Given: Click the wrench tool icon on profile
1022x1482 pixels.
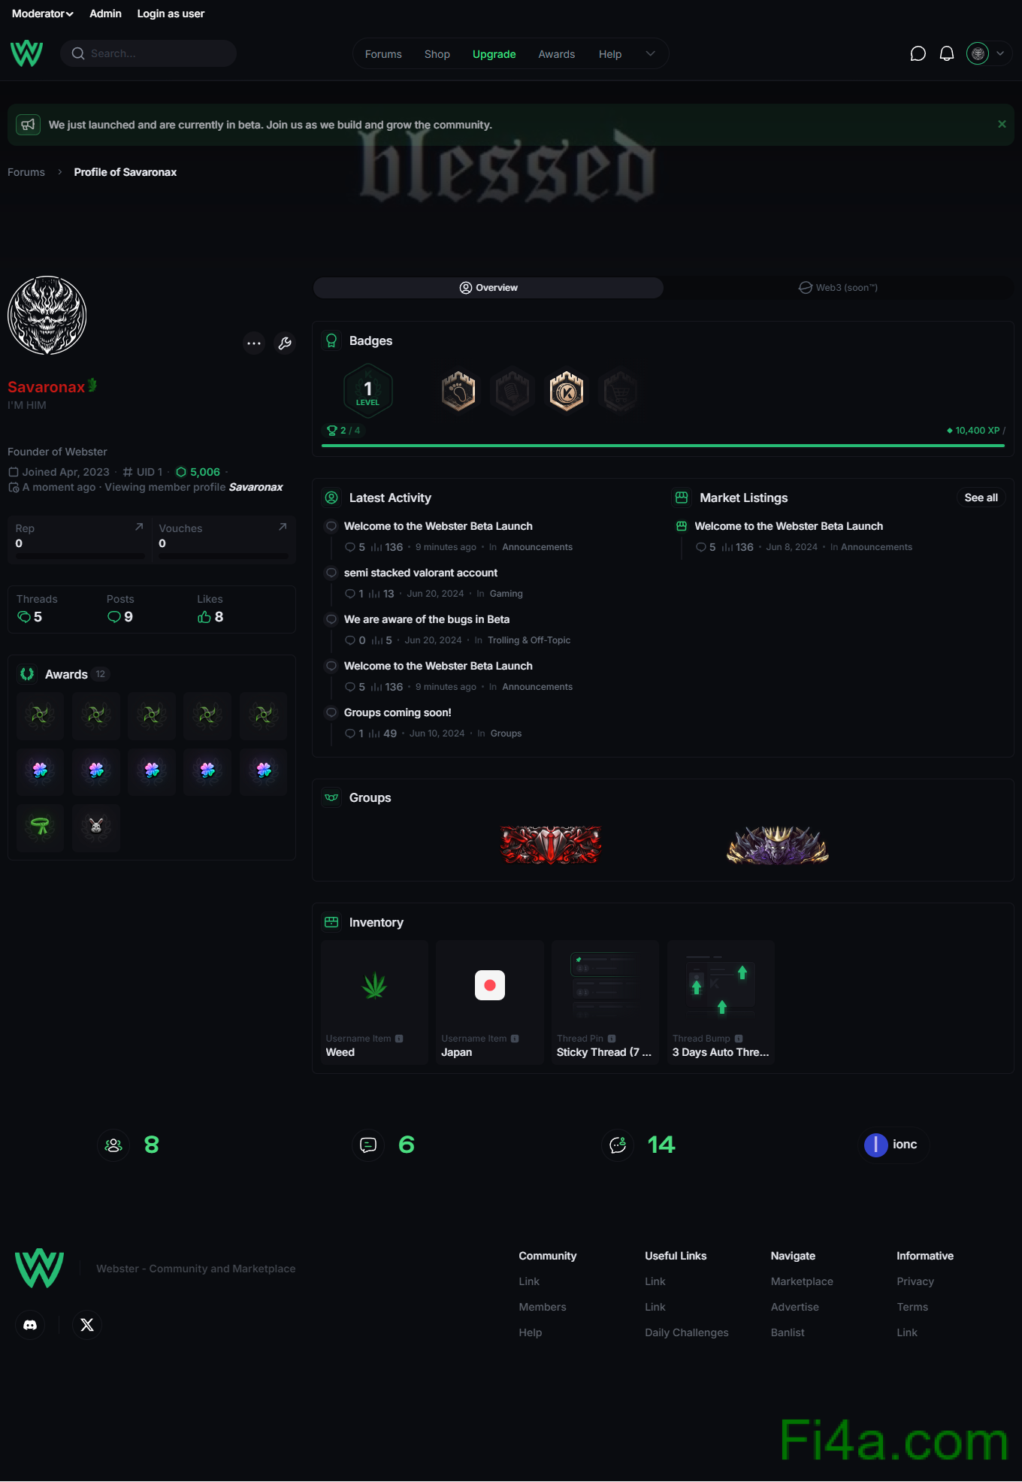Looking at the screenshot, I should [285, 343].
